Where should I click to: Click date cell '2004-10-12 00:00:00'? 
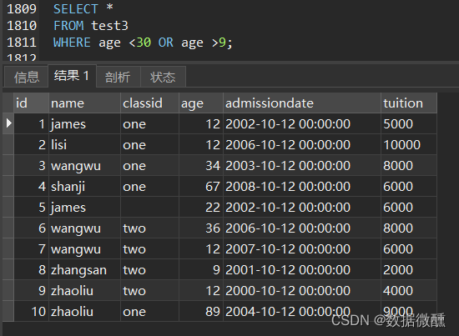[x=302, y=312]
